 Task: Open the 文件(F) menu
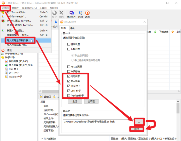5,8
